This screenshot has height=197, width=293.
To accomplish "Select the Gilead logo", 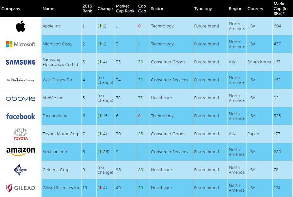I will click(20, 188).
